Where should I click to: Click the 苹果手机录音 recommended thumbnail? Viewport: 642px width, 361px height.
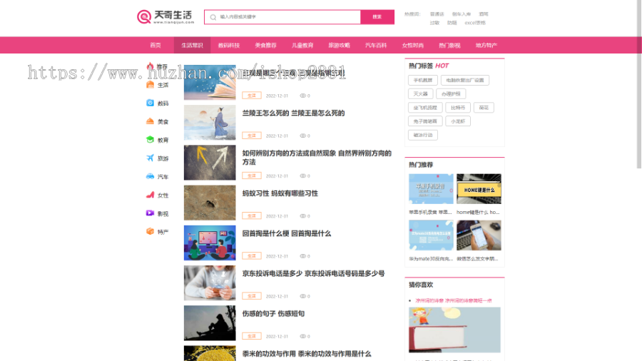[x=431, y=188]
